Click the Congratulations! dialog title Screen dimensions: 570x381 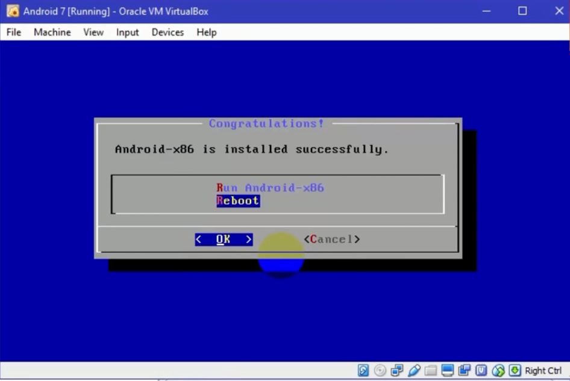[x=266, y=123]
